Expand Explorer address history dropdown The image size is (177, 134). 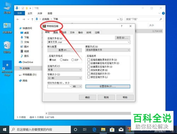[x=118, y=19]
